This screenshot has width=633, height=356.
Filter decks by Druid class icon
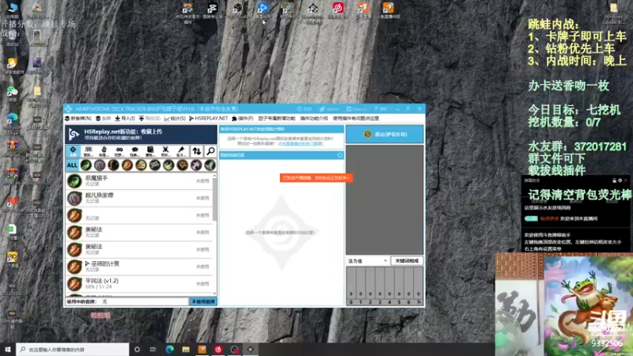pos(100,165)
